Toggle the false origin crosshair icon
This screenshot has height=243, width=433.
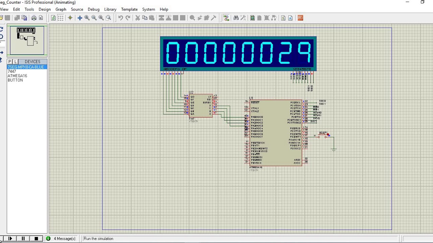[70, 18]
